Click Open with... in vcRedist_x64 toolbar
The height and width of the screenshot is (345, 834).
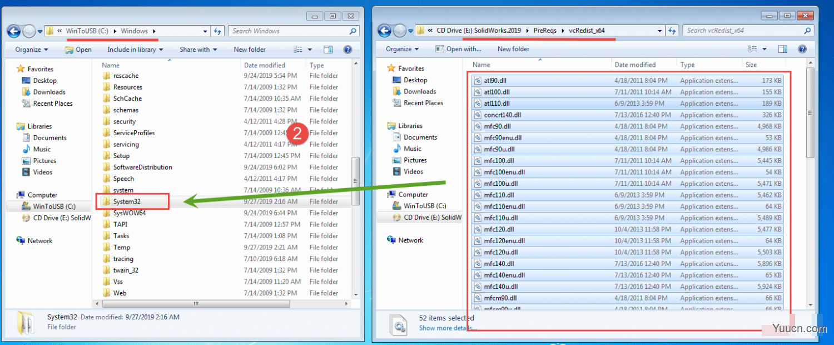[x=458, y=49]
